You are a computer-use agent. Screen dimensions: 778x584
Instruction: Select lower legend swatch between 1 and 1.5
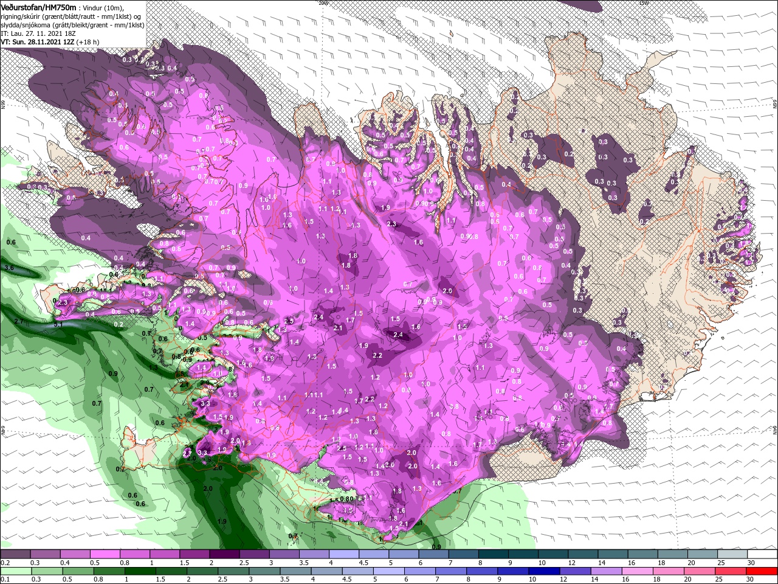140,571
